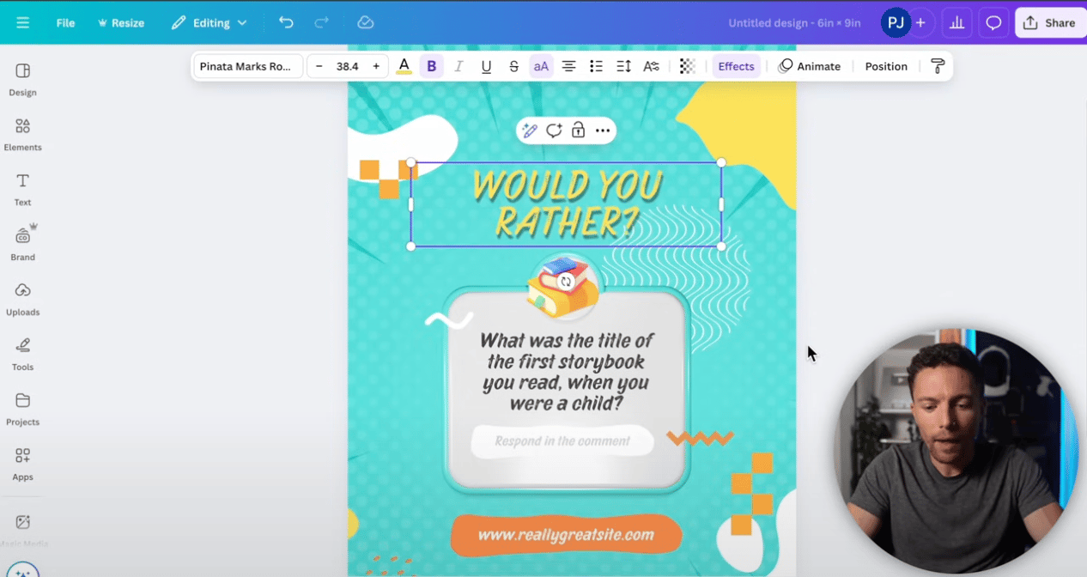Click the Animate button
Image resolution: width=1087 pixels, height=577 pixels.
(x=810, y=66)
